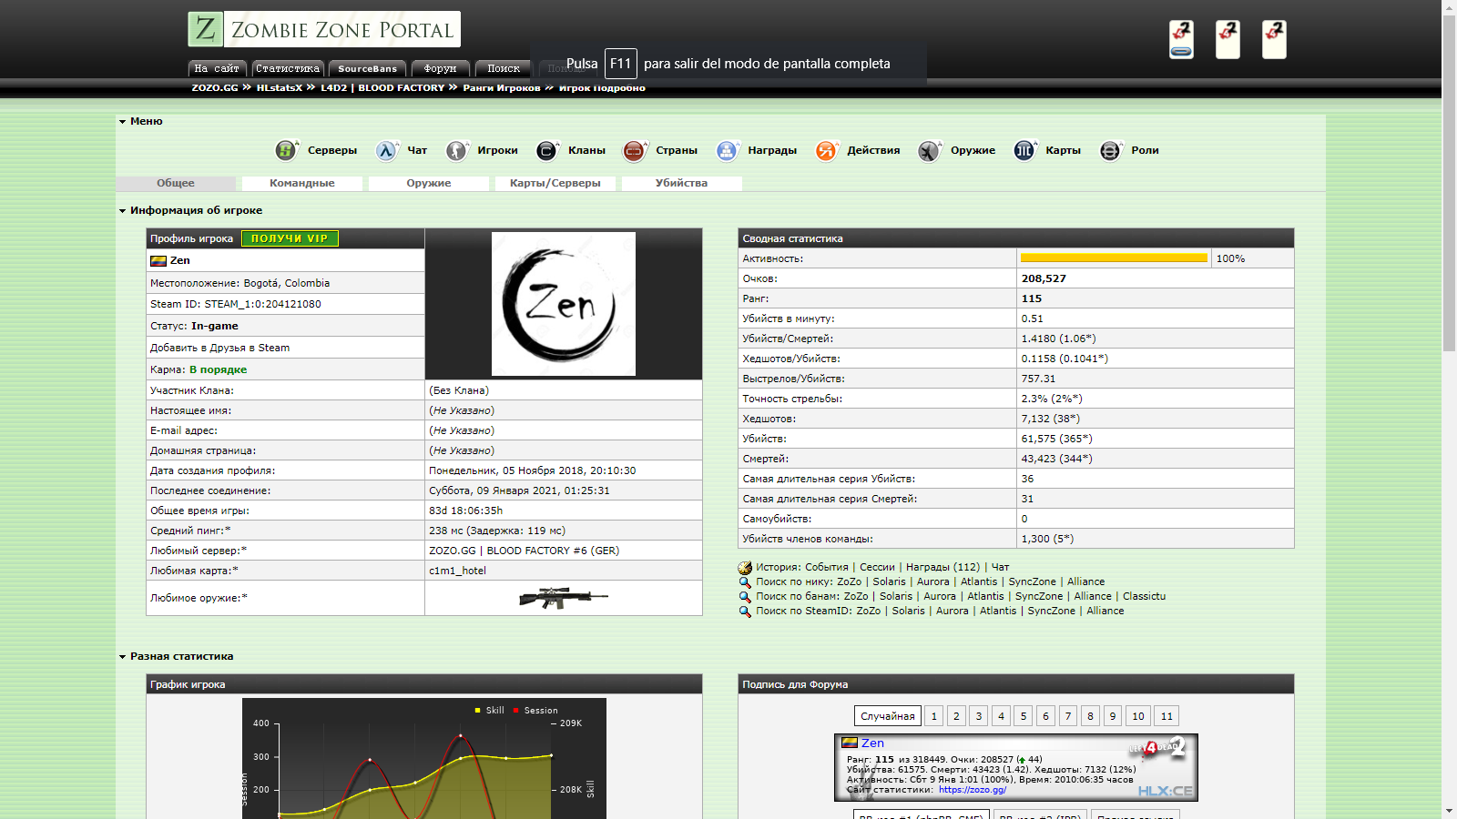Screen dimensions: 1457x819
Task: Click the yellow activity progress bar
Action: tap(1114, 258)
